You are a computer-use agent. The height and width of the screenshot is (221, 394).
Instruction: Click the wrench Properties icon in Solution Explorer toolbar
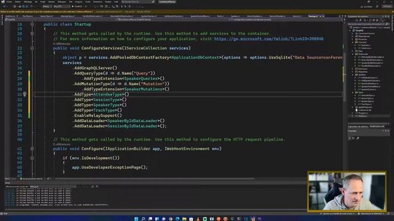coord(382,20)
